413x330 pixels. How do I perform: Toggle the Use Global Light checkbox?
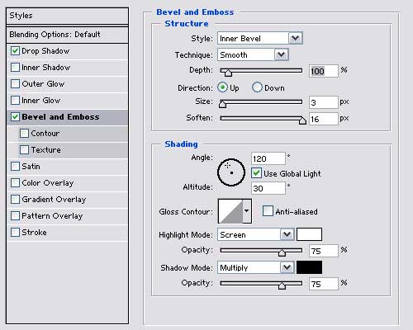(256, 173)
